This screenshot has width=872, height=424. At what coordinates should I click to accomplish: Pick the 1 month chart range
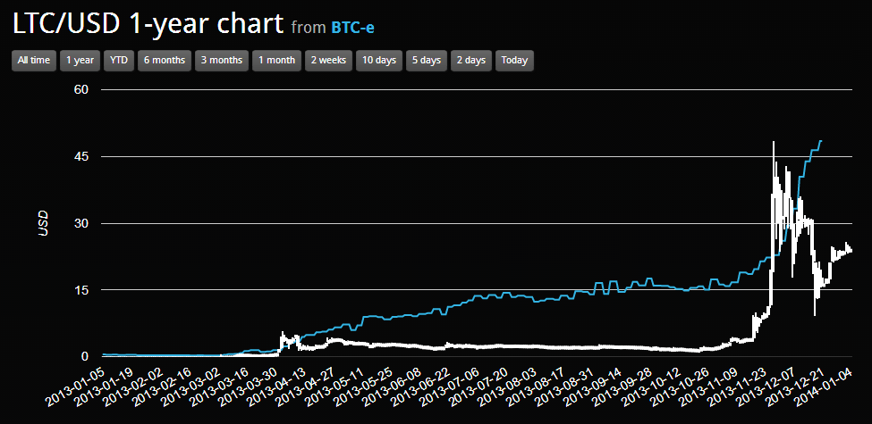[x=277, y=61]
